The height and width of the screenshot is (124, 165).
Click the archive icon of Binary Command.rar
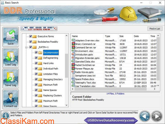click(x=73, y=44)
